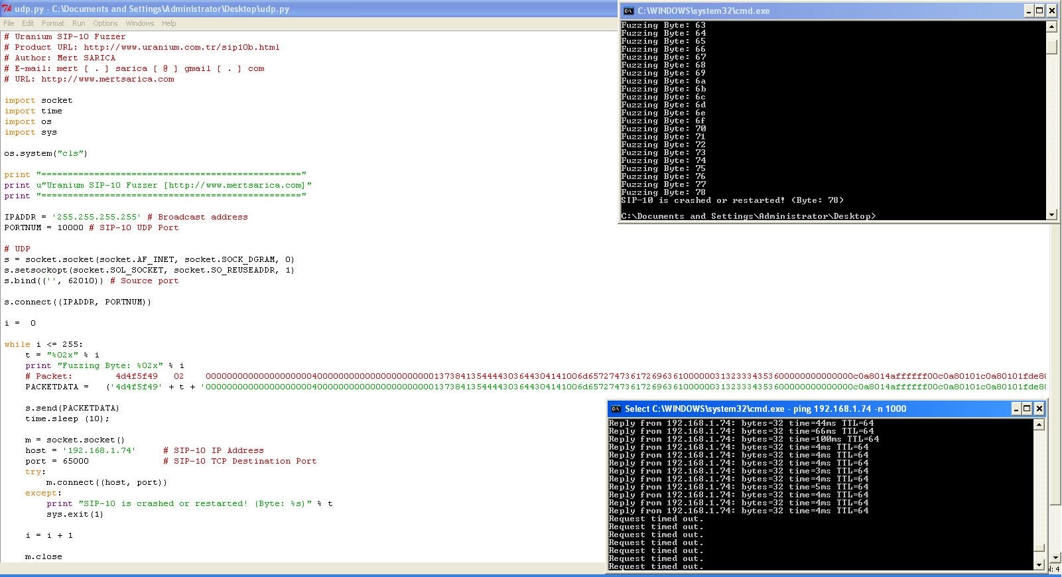The width and height of the screenshot is (1062, 577).
Task: Click the IPADDR = '255.255.255.255' line
Action: point(125,217)
